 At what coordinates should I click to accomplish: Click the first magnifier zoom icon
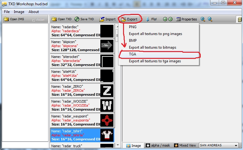point(203,19)
